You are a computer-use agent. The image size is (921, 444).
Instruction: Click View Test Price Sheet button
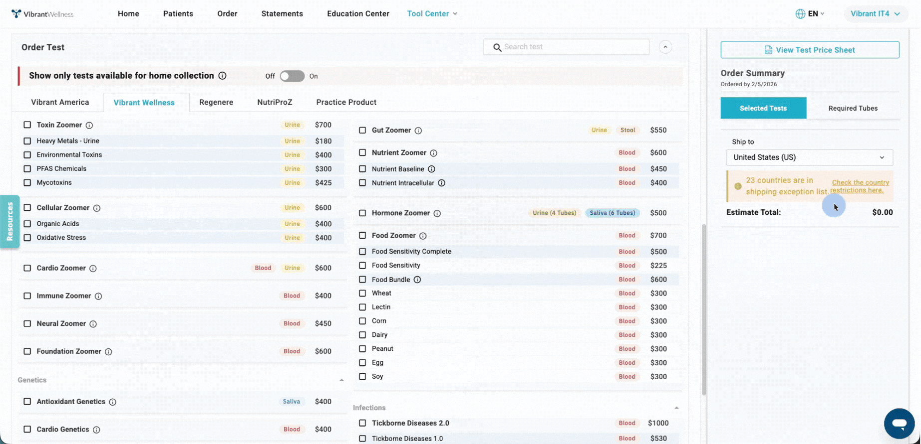[810, 50]
